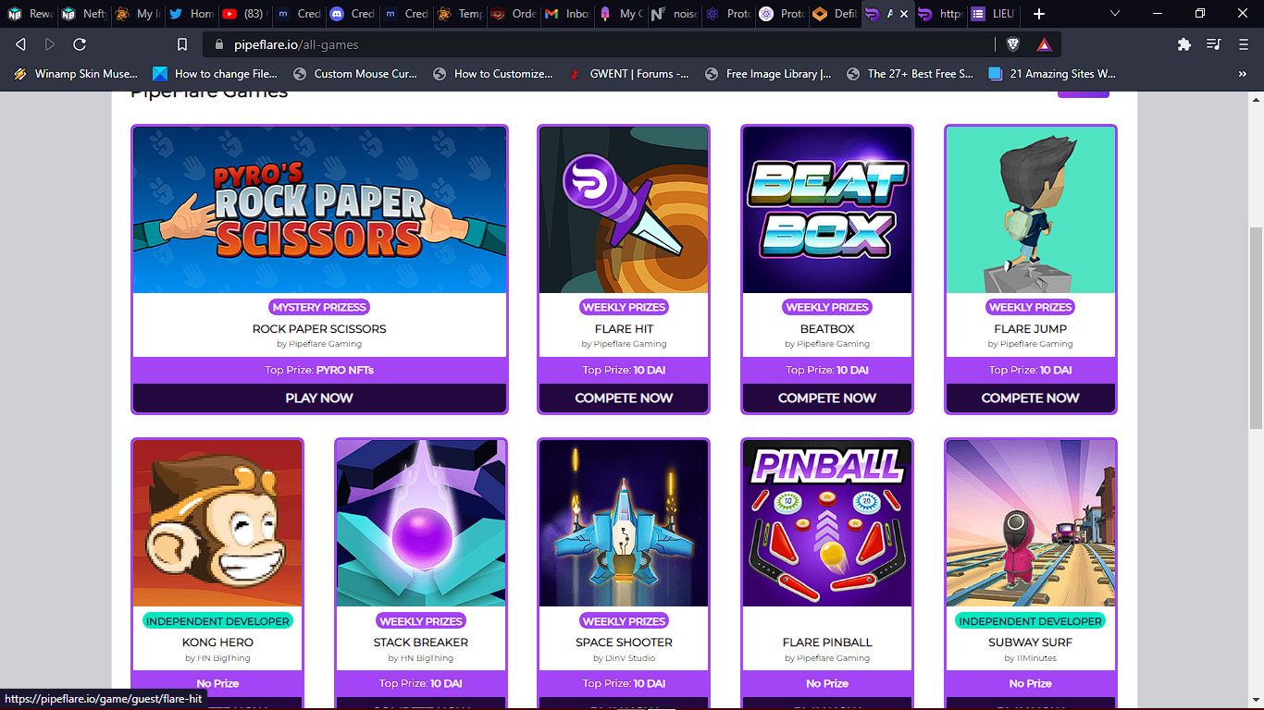Screen dimensions: 1264x710
Task: Click COMPETE NOW under Flare Hit
Action: (x=624, y=398)
